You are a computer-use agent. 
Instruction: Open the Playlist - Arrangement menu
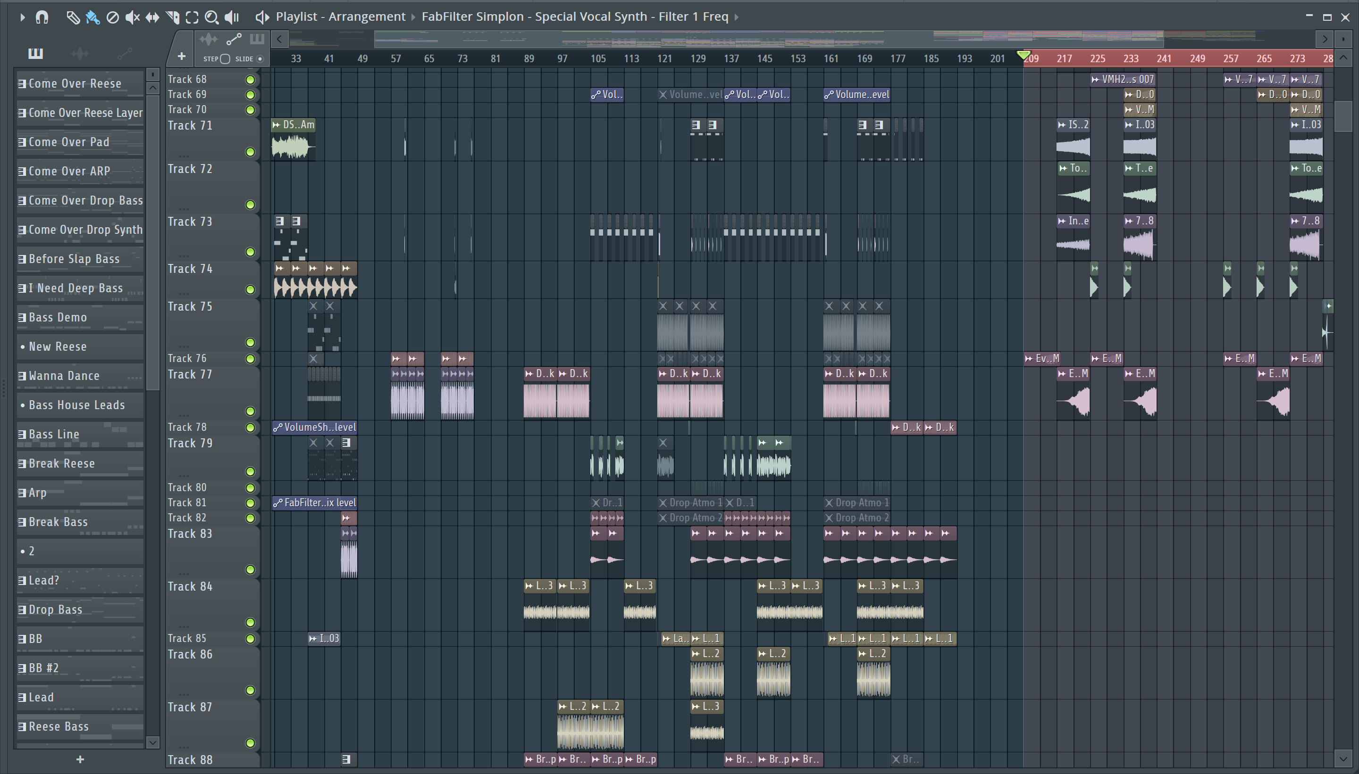click(341, 16)
